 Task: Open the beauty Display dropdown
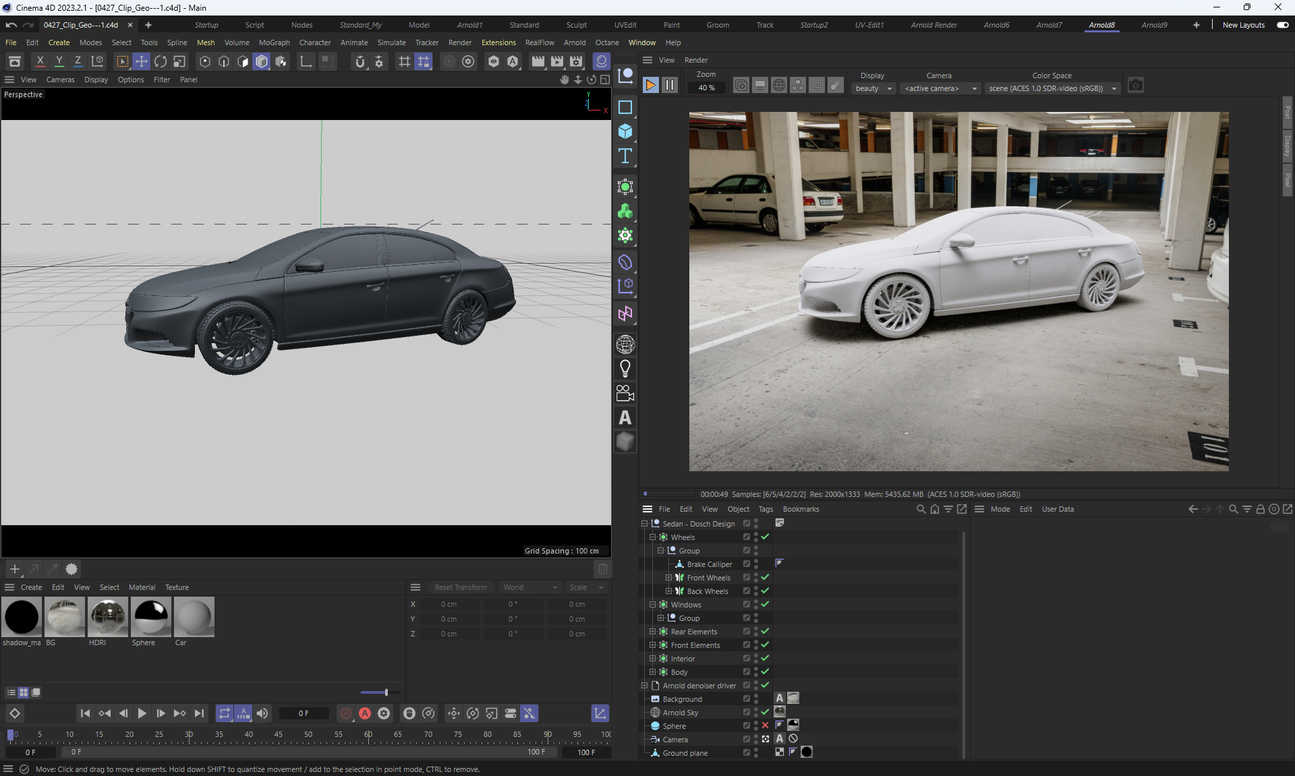coord(873,88)
